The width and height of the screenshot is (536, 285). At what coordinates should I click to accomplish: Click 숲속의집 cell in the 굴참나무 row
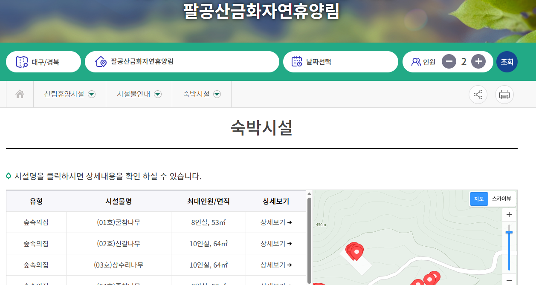36,222
